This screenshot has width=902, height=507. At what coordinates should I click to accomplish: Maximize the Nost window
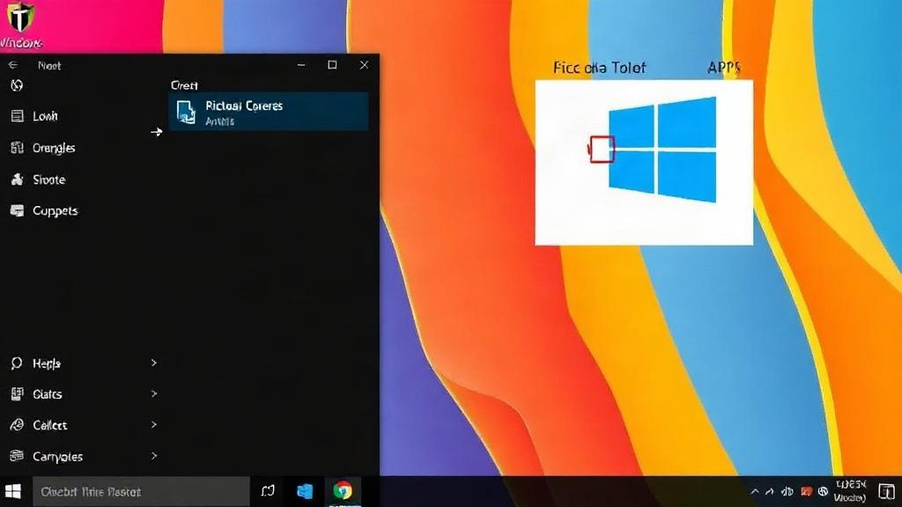332,65
